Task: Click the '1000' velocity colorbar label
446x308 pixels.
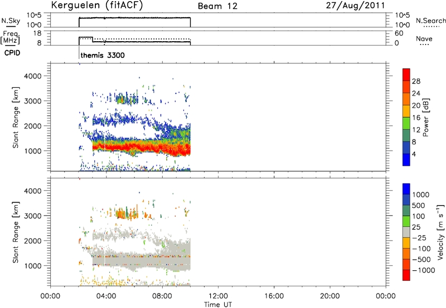Action: [x=421, y=195]
